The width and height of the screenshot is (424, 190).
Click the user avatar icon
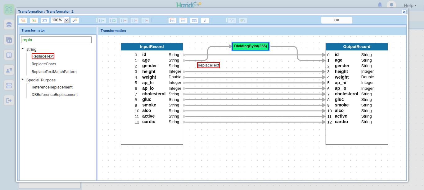pyautogui.click(x=391, y=5)
